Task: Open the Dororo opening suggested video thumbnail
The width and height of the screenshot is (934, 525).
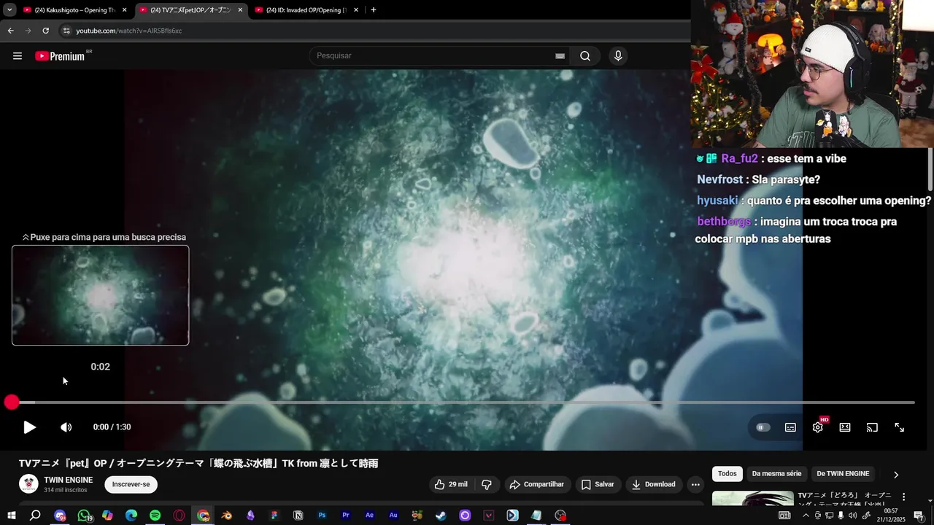Action: (753, 499)
